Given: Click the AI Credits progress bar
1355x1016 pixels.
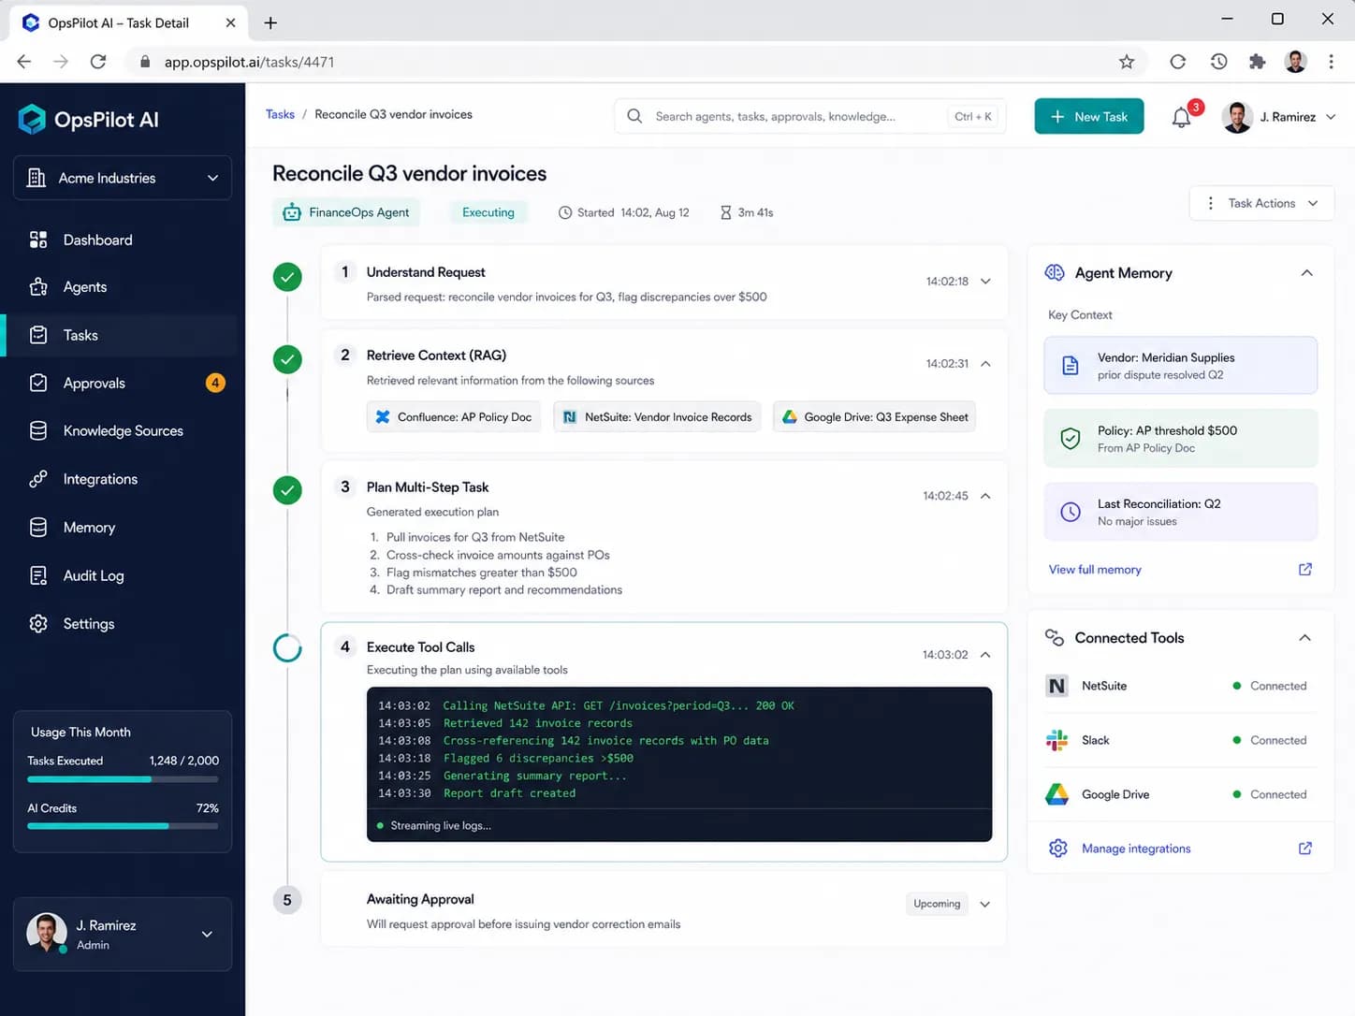Looking at the screenshot, I should [x=123, y=826].
